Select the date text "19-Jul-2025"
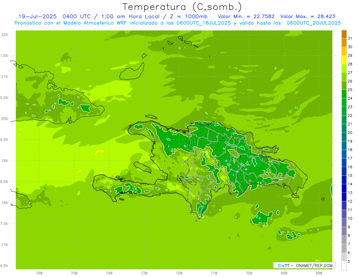Image resolution: width=358 pixels, height=277 pixels. click(38, 16)
